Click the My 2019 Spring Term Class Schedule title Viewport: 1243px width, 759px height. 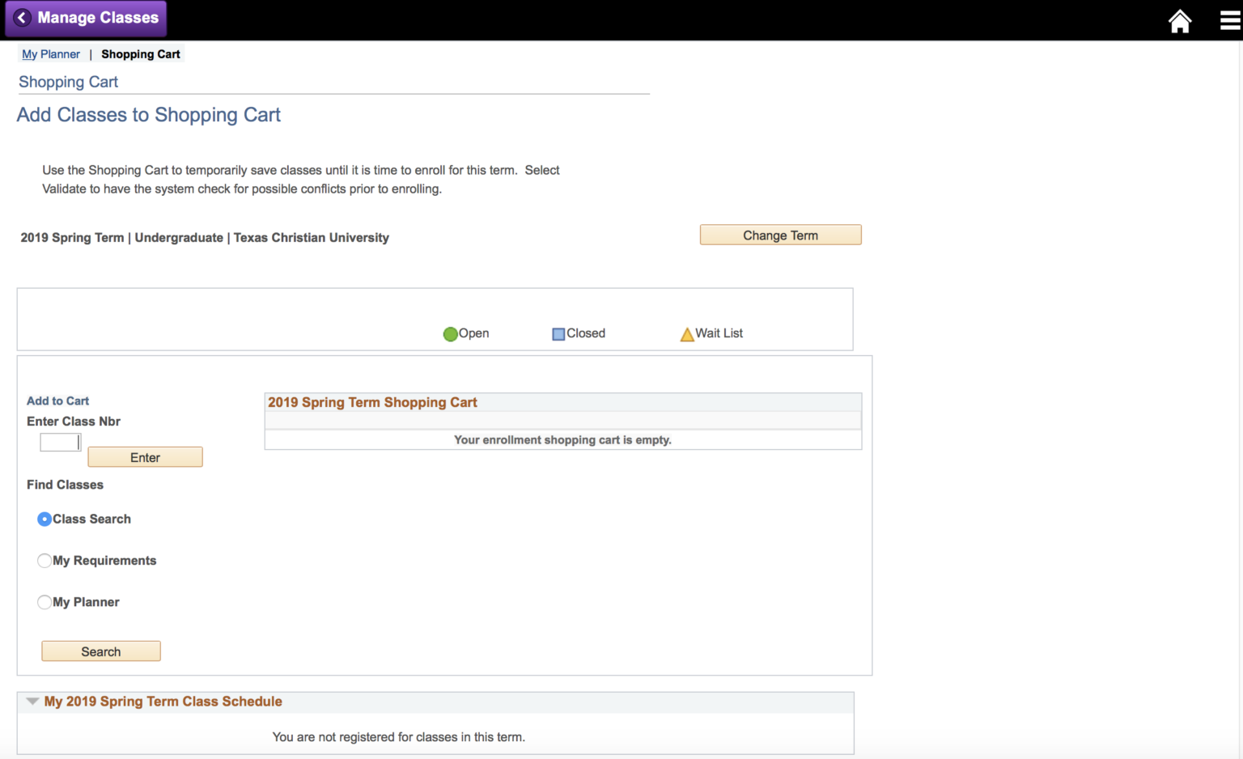[x=163, y=702]
